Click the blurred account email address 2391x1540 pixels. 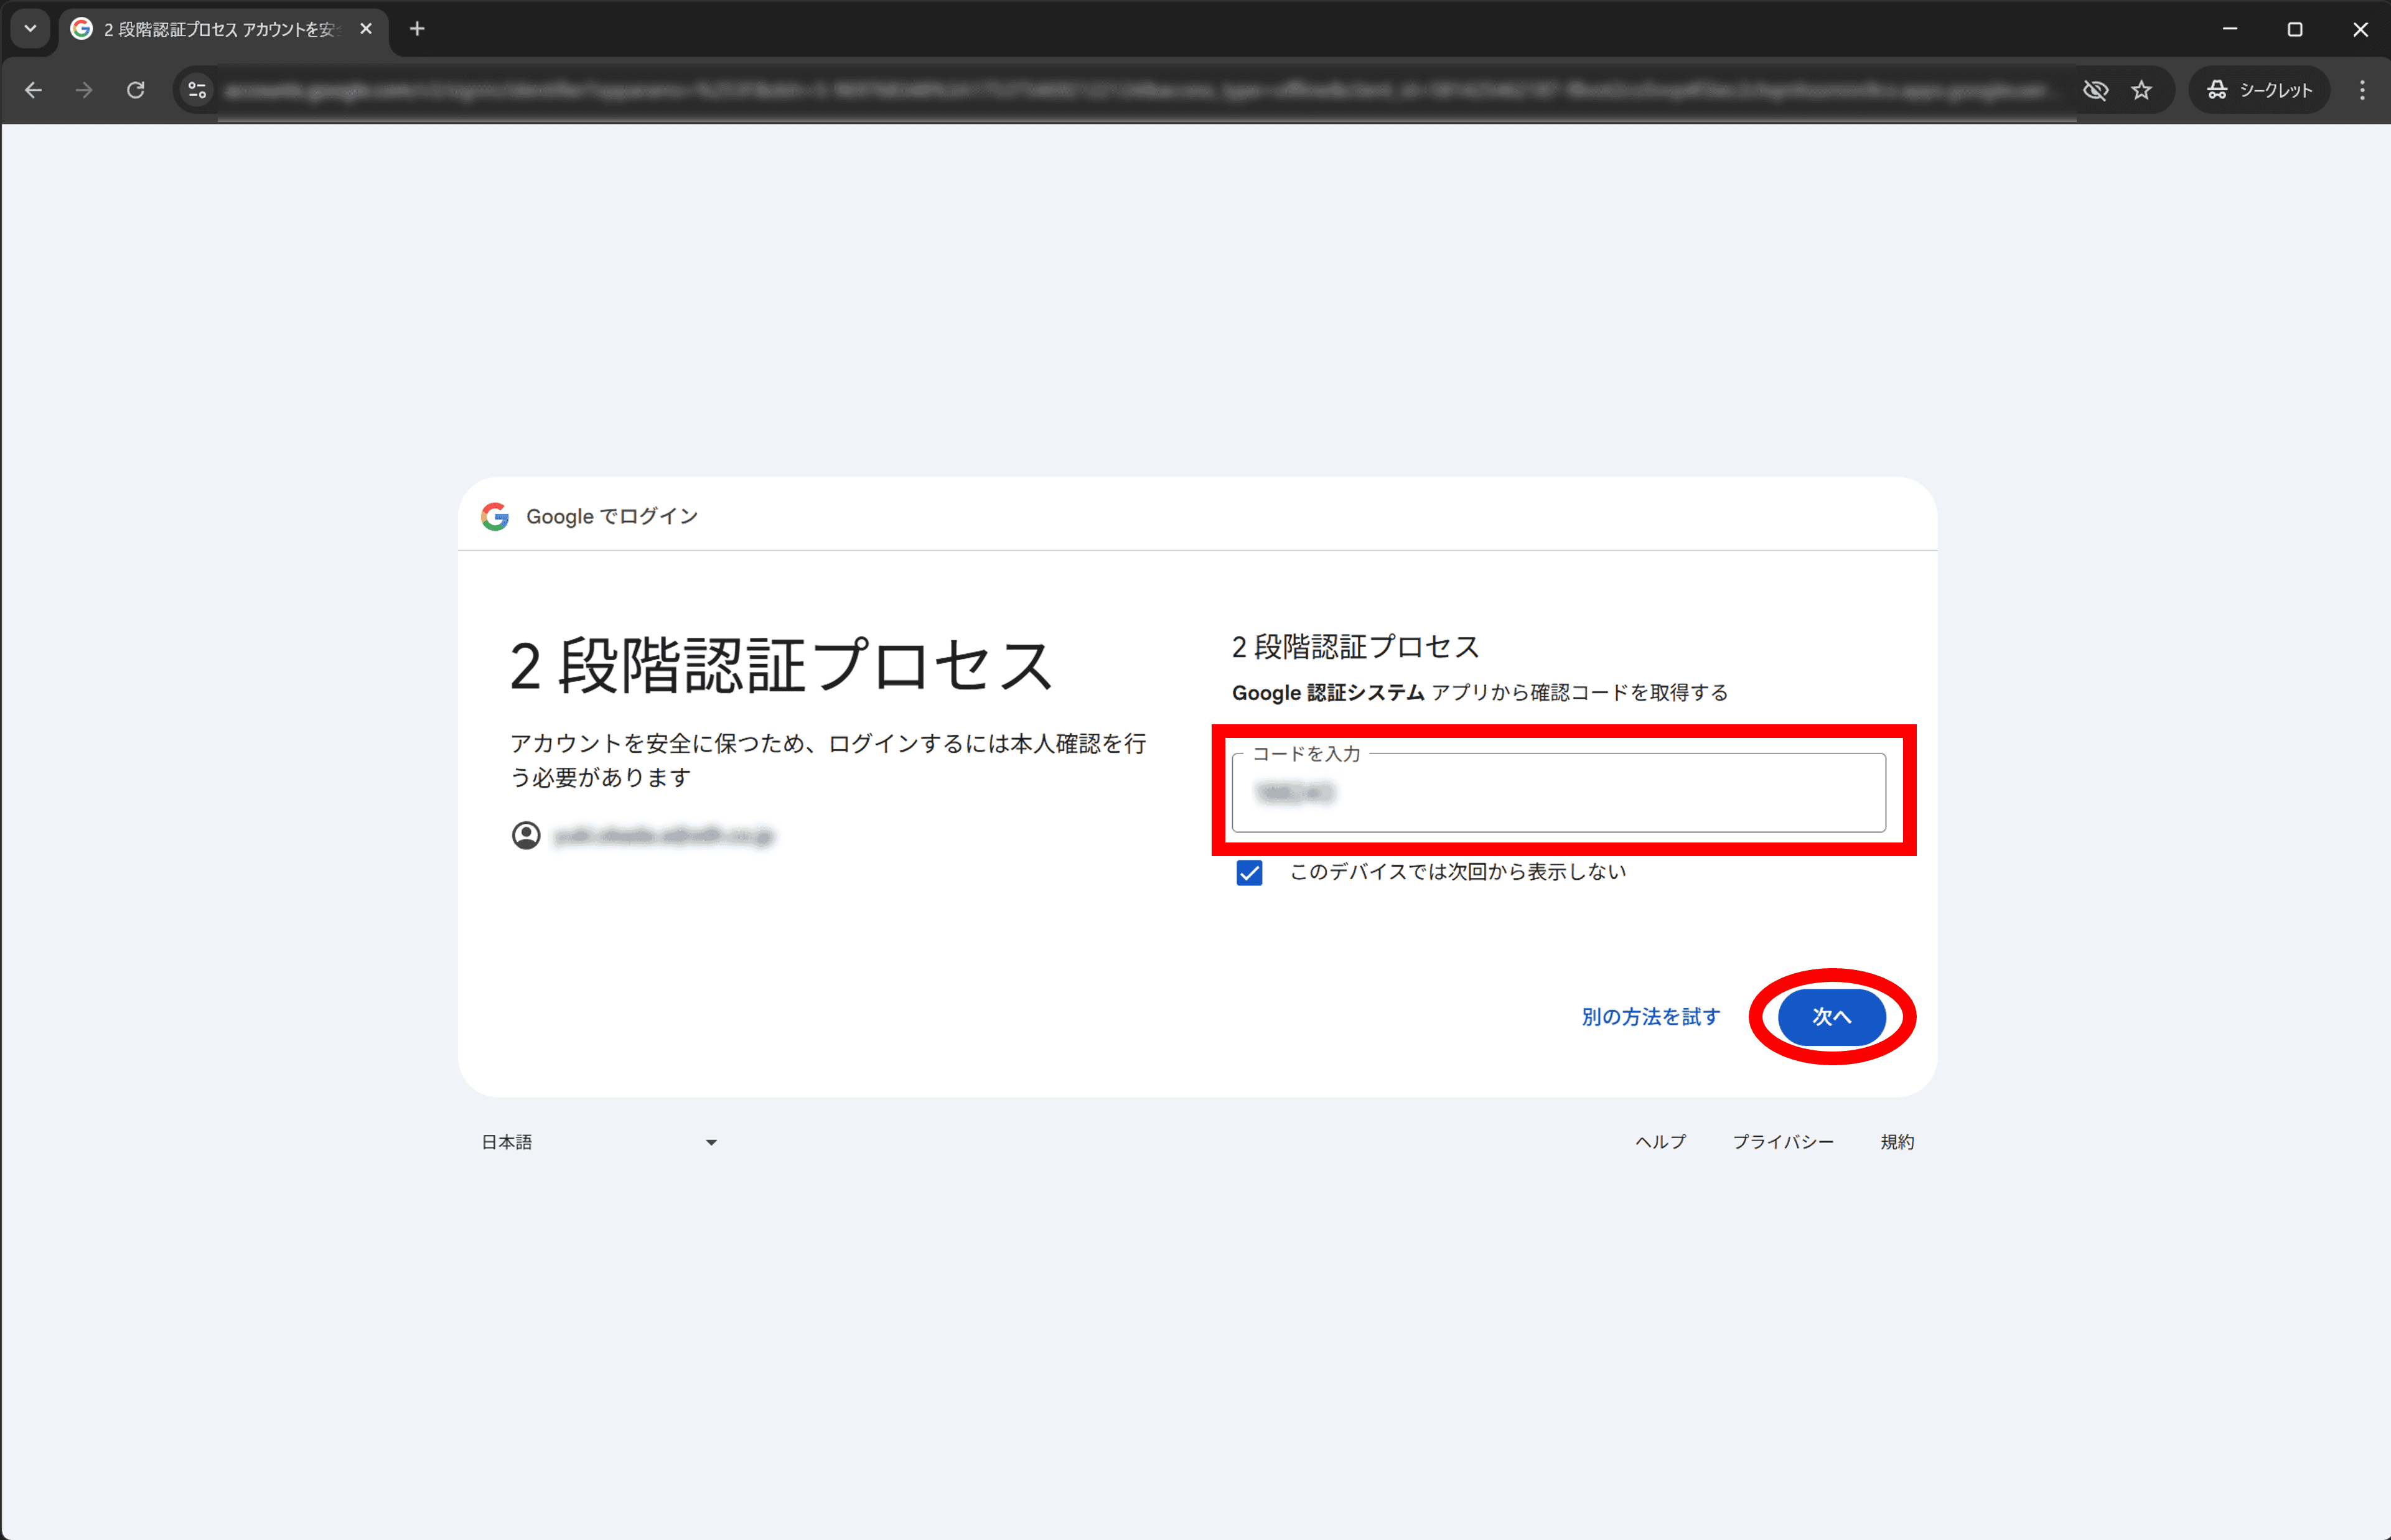click(664, 835)
